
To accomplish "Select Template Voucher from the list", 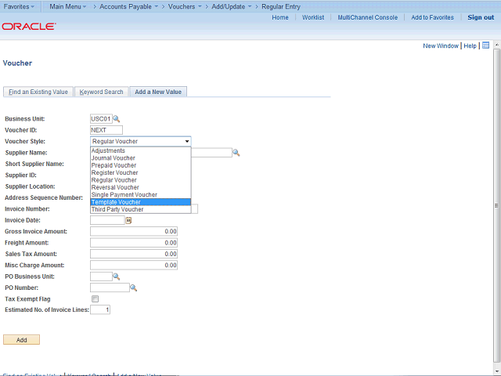I will tap(141, 202).
